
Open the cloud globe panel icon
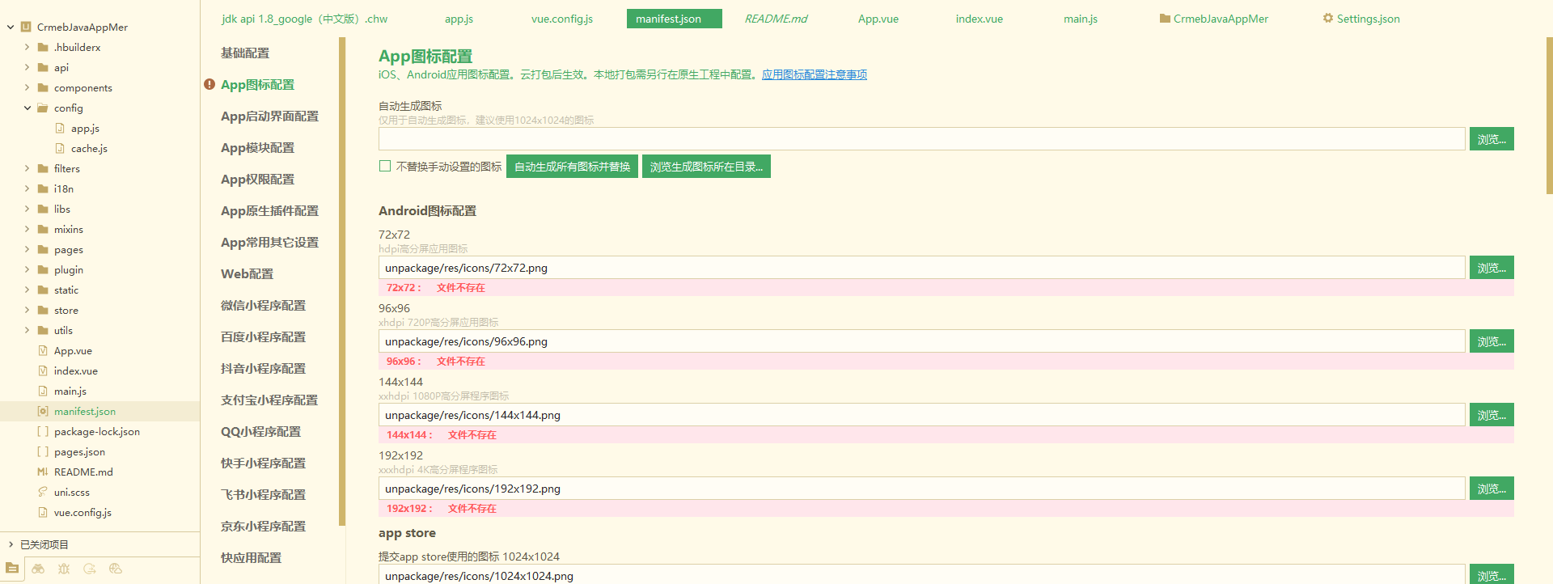point(116,569)
